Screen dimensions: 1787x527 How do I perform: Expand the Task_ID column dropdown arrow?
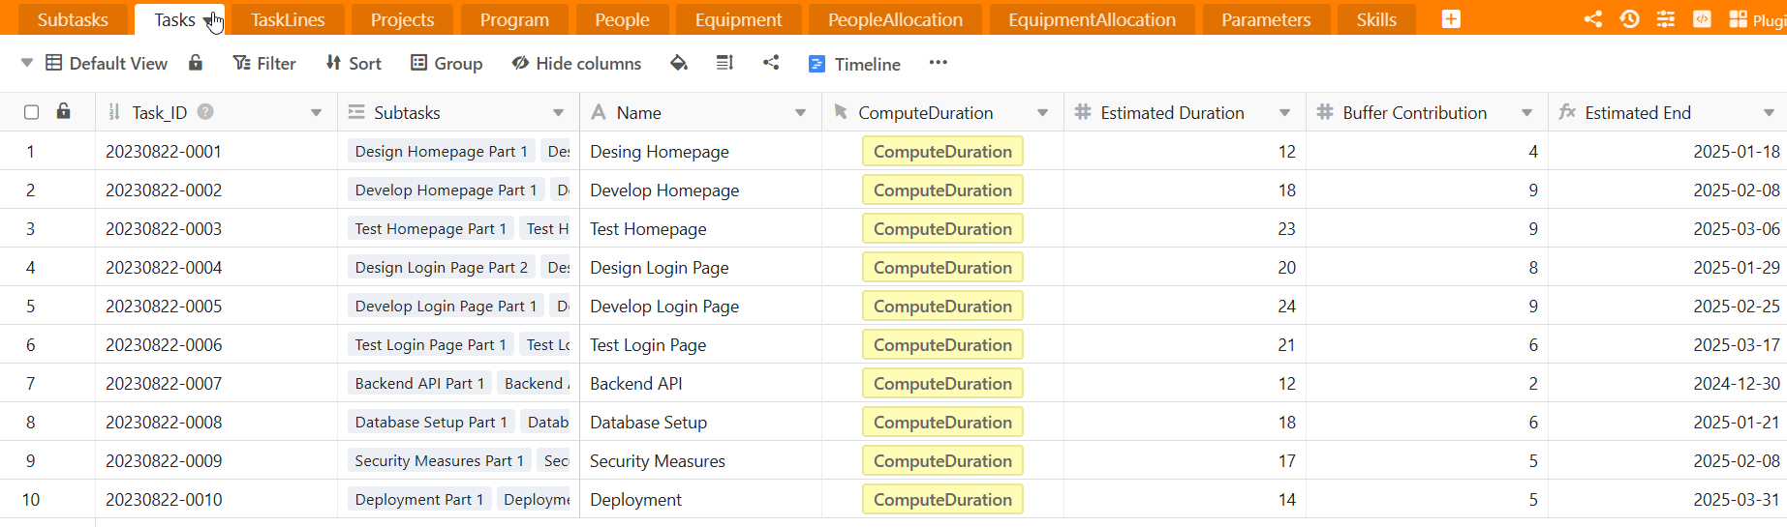[x=316, y=113]
